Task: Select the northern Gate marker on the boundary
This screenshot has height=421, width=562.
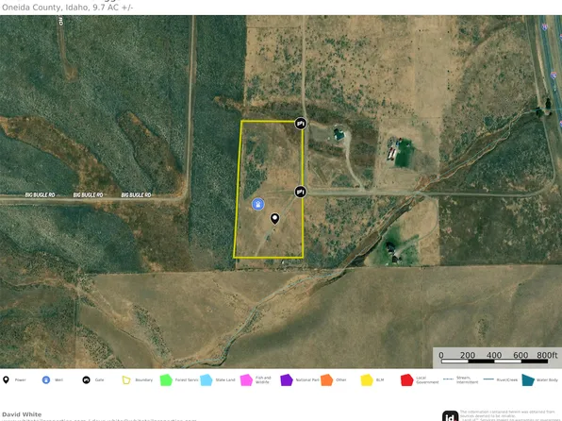Action: pyautogui.click(x=301, y=123)
